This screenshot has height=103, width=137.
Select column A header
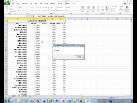click(17, 19)
